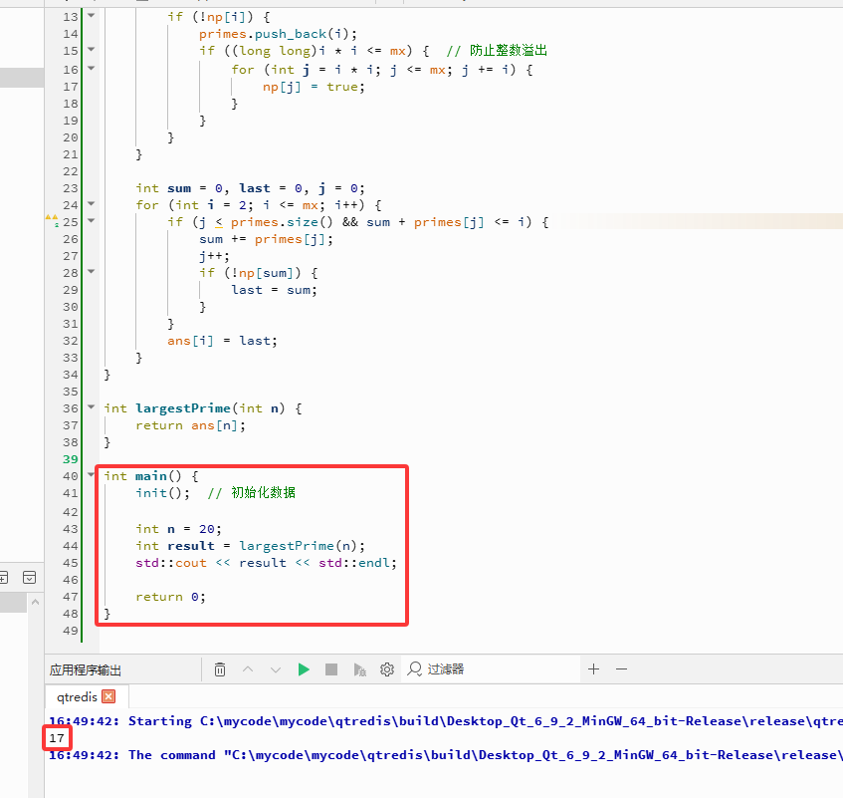This screenshot has height=798, width=843.
Task: Click on 'largestPrime' function name at line 36
Action: (x=183, y=408)
